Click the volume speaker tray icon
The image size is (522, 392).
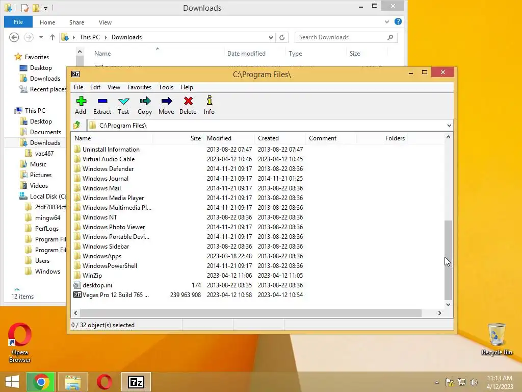click(474, 382)
